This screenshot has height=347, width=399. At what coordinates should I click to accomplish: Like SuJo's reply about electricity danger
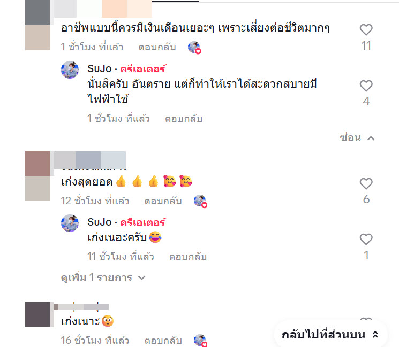[x=366, y=86]
